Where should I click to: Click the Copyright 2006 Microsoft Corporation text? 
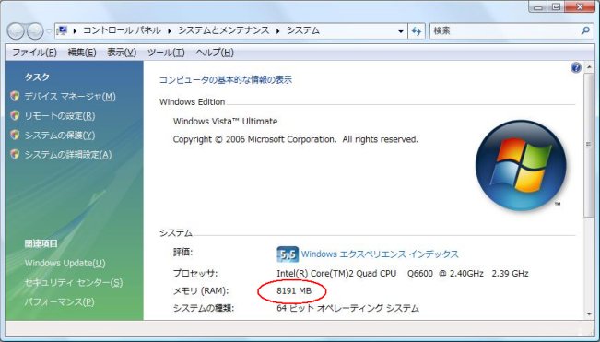296,139
